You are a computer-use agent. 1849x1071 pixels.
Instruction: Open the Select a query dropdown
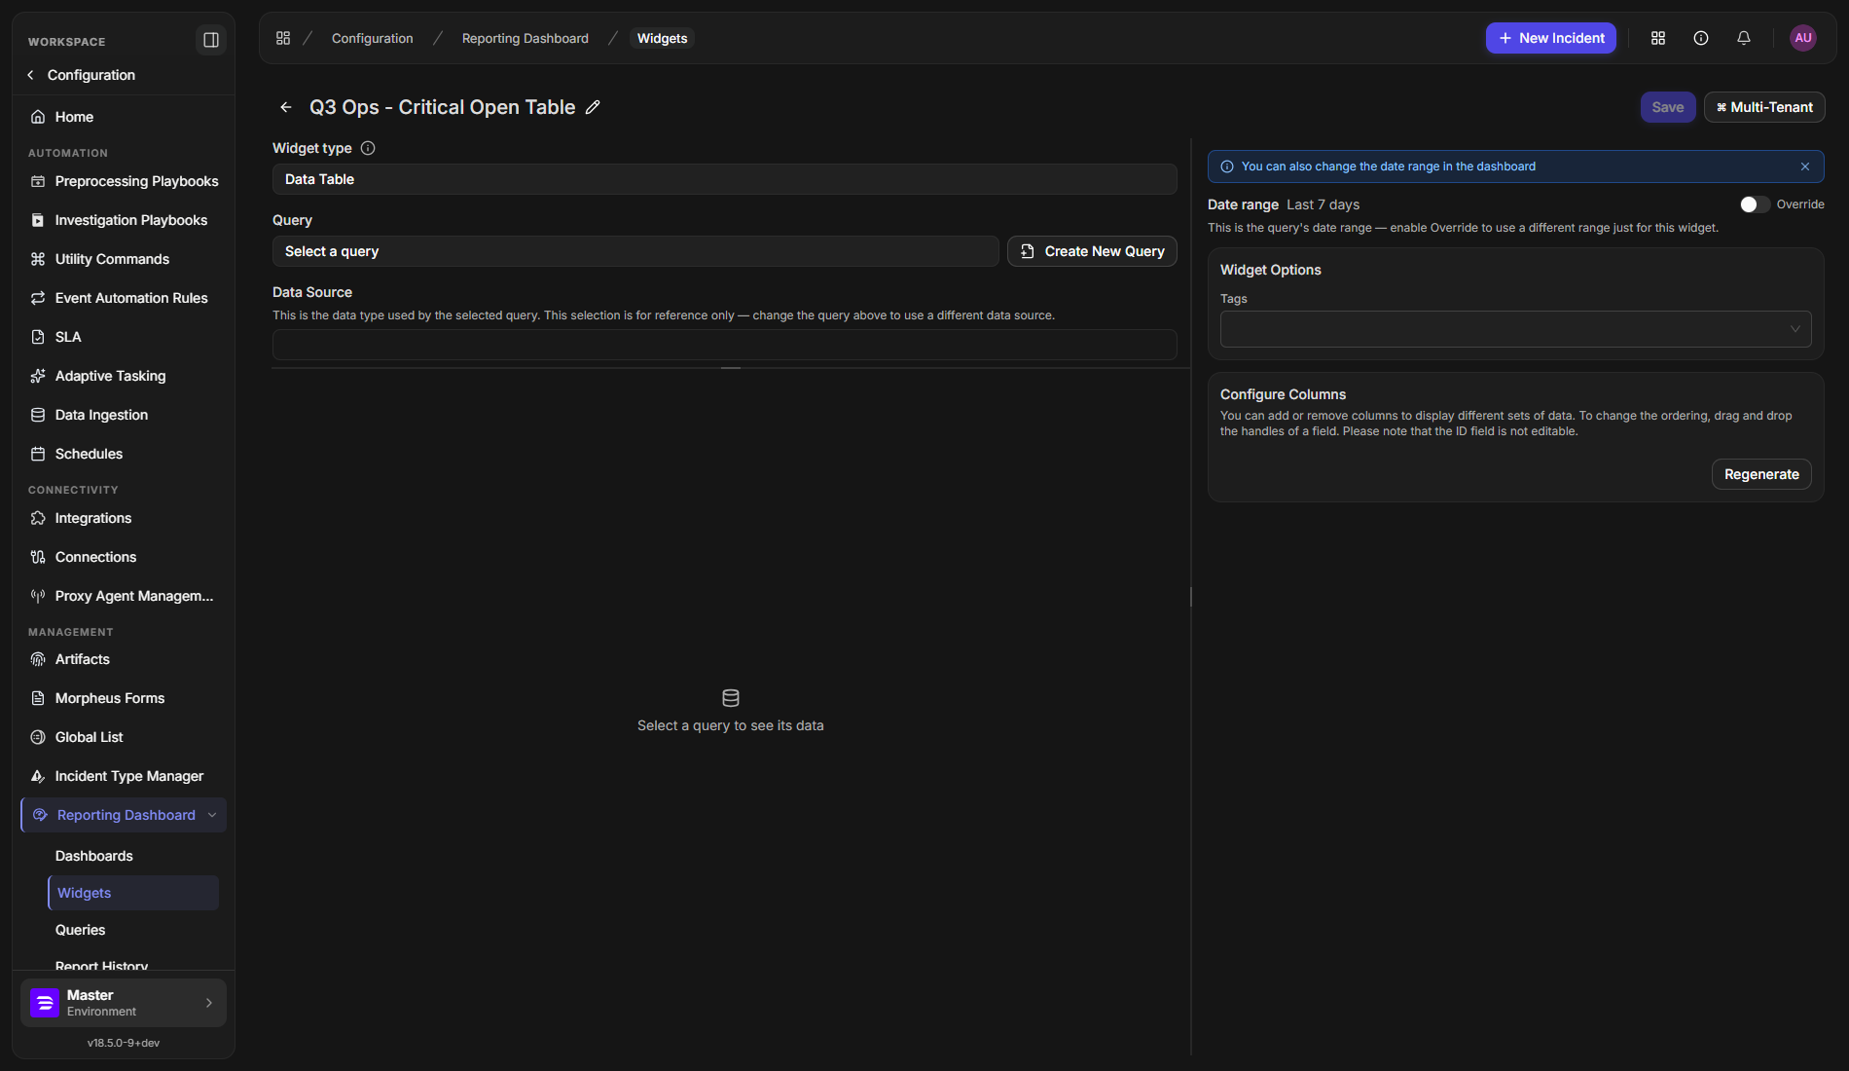(635, 251)
